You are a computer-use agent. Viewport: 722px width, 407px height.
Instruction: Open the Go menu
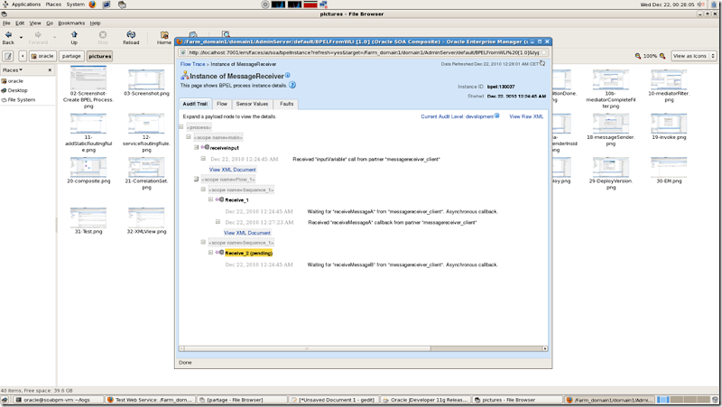50,23
